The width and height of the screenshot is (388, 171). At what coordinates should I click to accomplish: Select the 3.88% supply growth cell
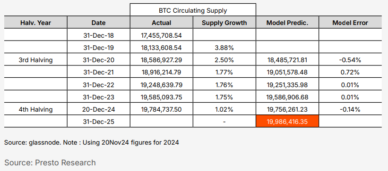point(224,48)
